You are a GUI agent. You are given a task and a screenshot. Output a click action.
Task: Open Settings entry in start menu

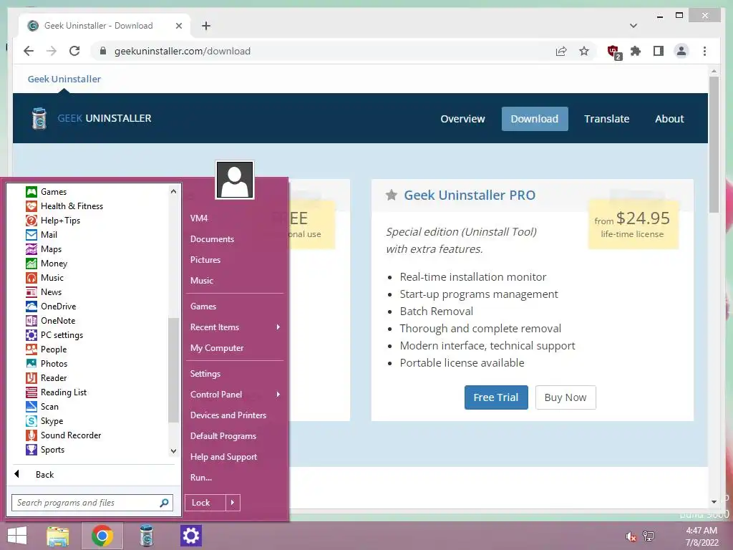point(205,374)
